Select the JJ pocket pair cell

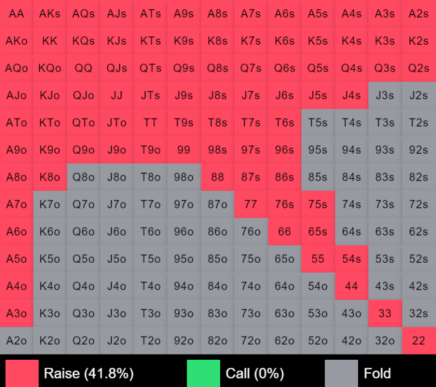(117, 95)
